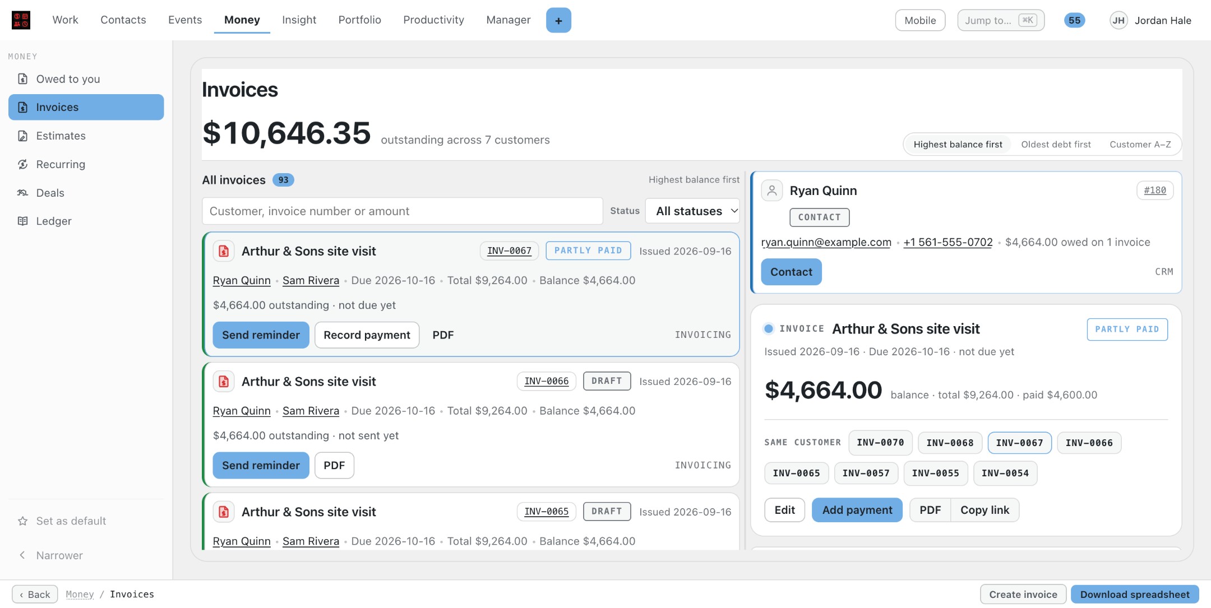
Task: Click Create invoice button
Action: tap(1023, 595)
